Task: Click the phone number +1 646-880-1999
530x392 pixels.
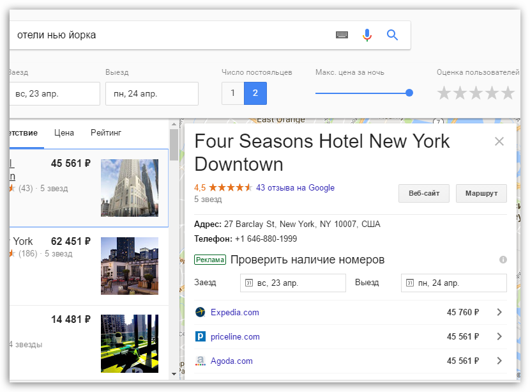Action: [x=266, y=239]
